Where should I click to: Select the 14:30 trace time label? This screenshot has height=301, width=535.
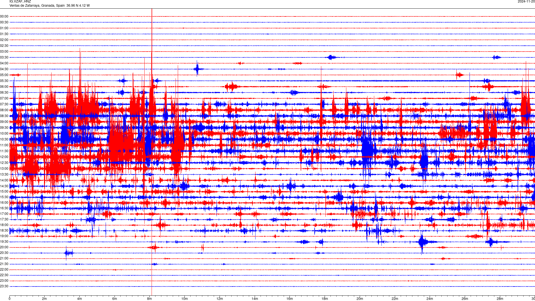[x=4, y=186]
